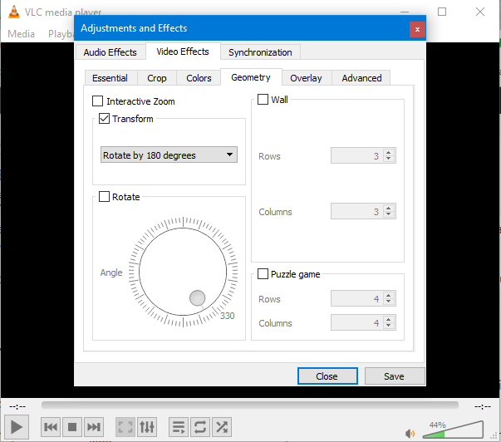Stop playback
Viewport: 501px width, 442px height.
(72, 427)
